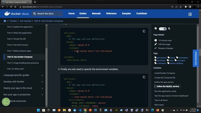Click Get started breadcrumb link
Image resolution: width=201 pixels, height=113 pixels.
coord(25,21)
